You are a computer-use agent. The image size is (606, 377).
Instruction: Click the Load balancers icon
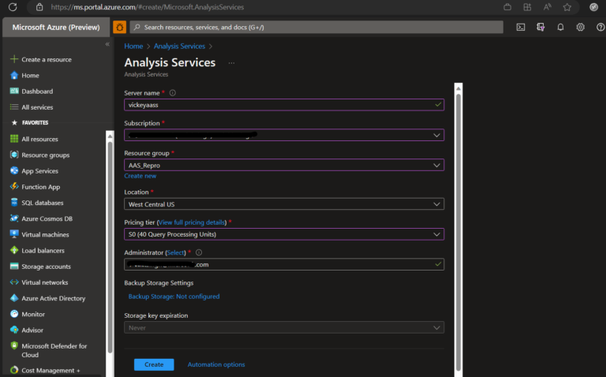14,250
